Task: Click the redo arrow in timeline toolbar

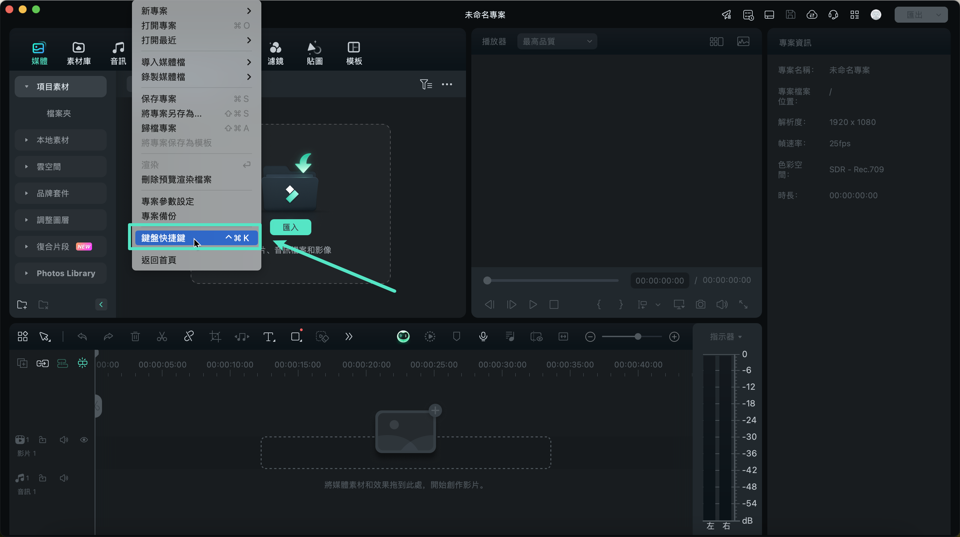Action: tap(108, 337)
